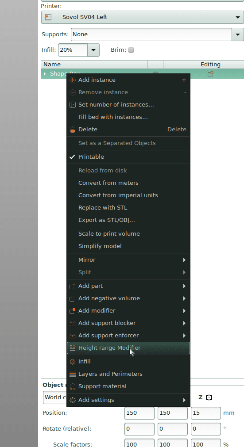The height and width of the screenshot is (447, 244).
Task: Click the Shape-Box editing icon in the list
Action: (x=210, y=74)
